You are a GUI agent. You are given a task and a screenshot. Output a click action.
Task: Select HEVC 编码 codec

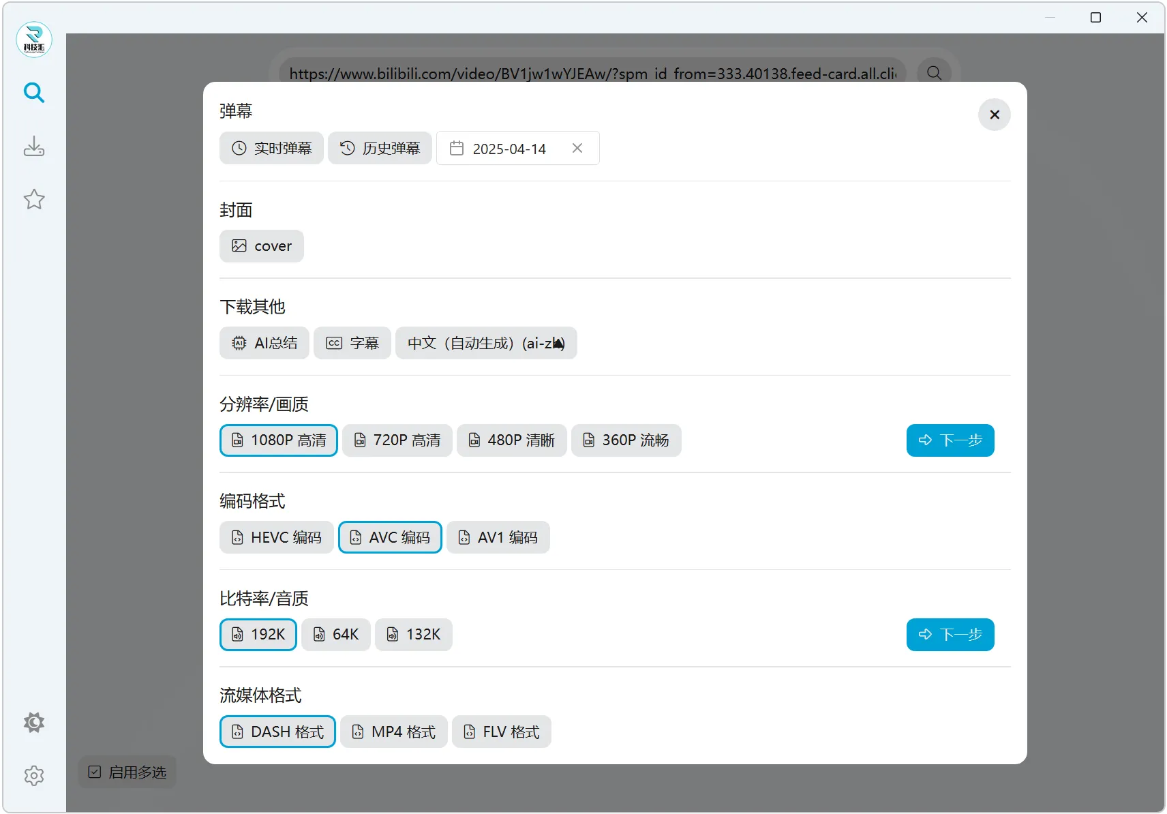pos(277,537)
